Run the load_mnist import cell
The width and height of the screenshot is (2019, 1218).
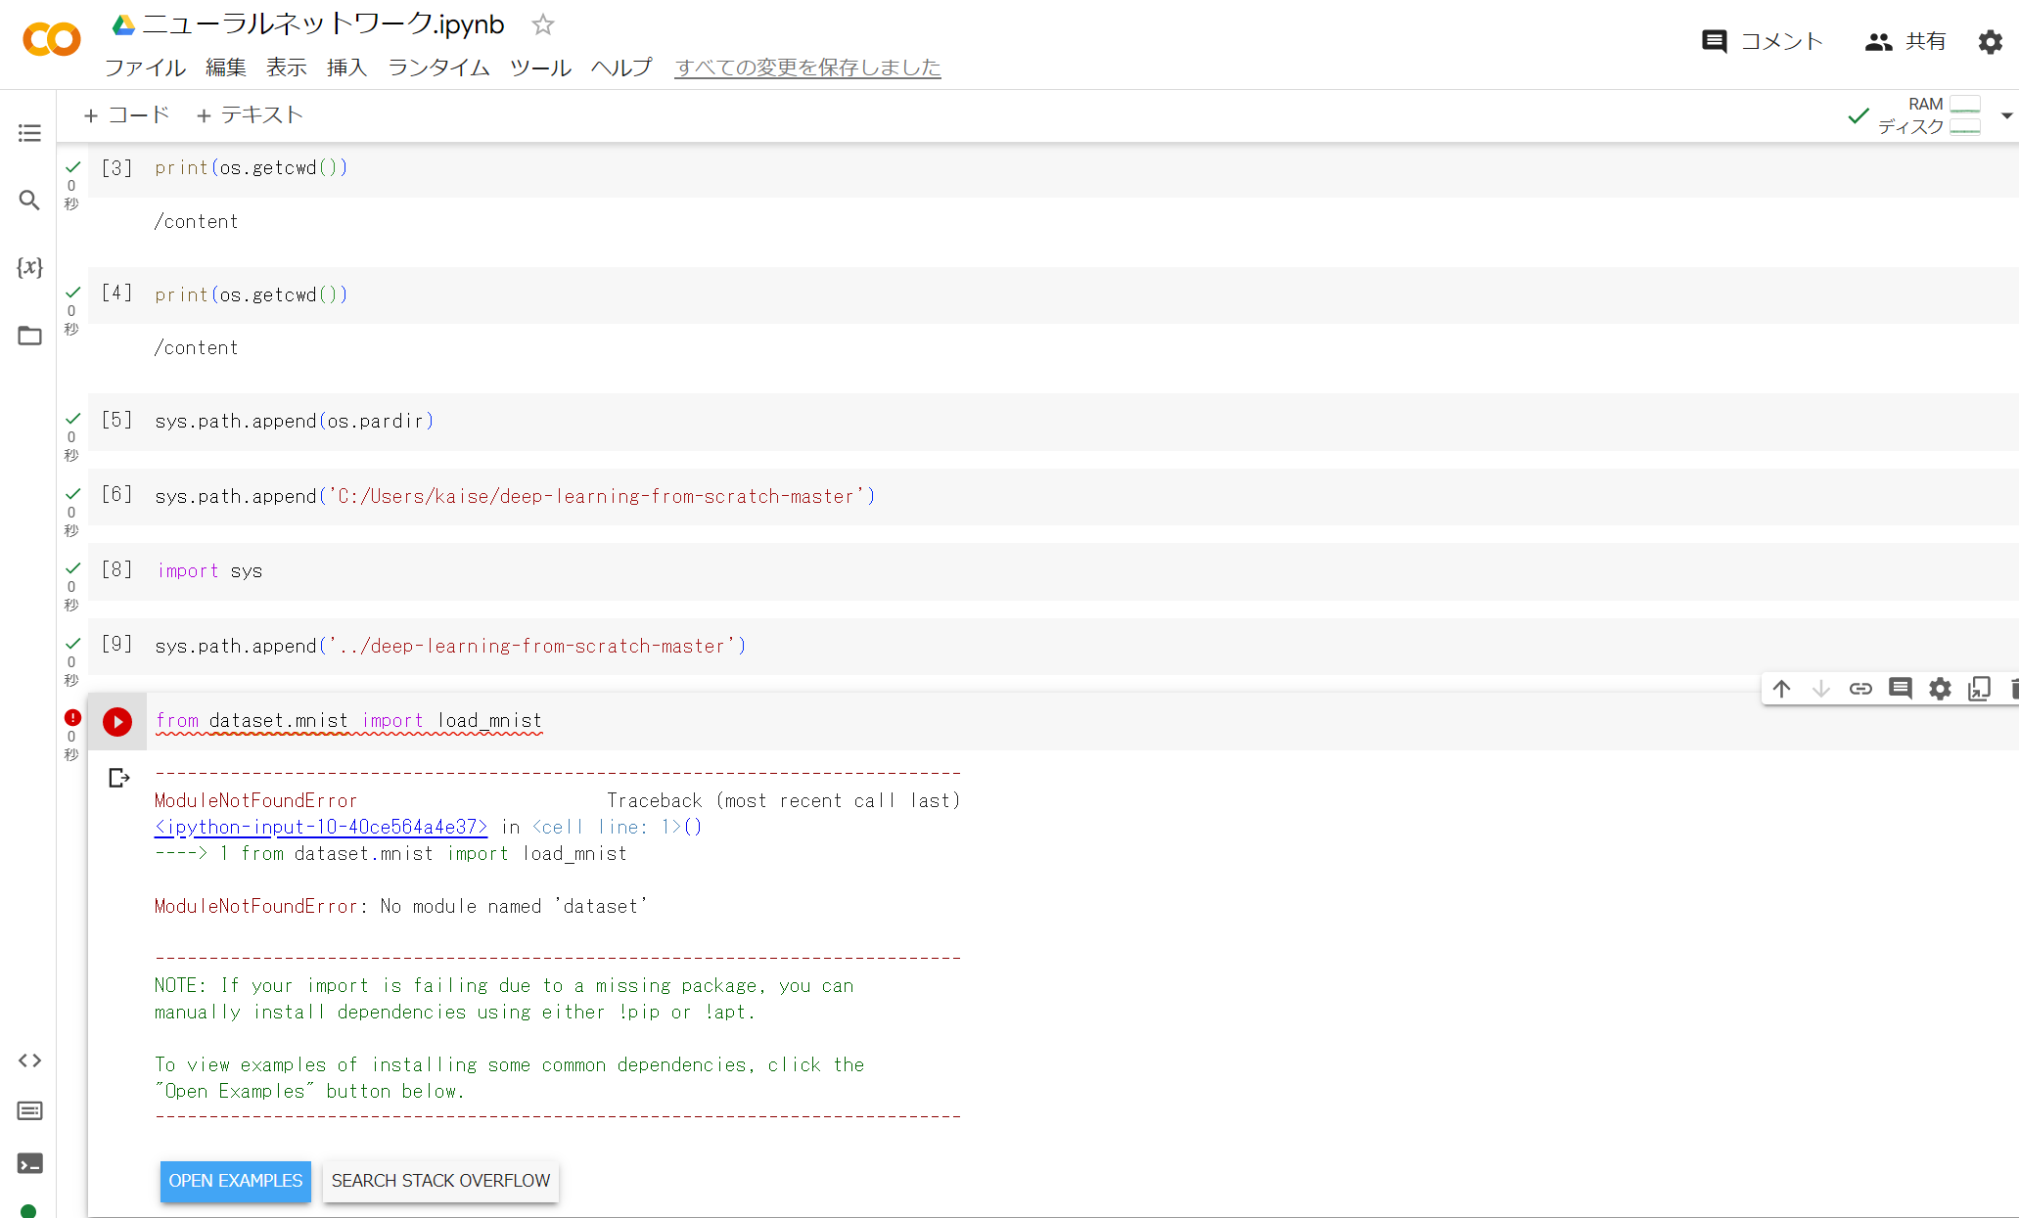[x=116, y=721]
